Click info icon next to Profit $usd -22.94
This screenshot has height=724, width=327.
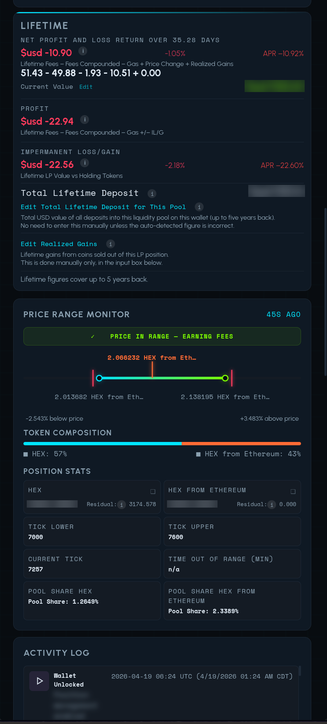pos(85,120)
